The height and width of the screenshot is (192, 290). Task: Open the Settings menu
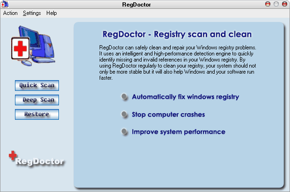32,13
